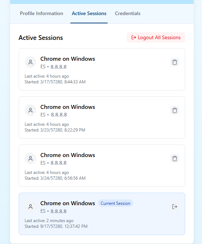Click the user avatar of the current session
202x244 pixels.
click(30, 207)
